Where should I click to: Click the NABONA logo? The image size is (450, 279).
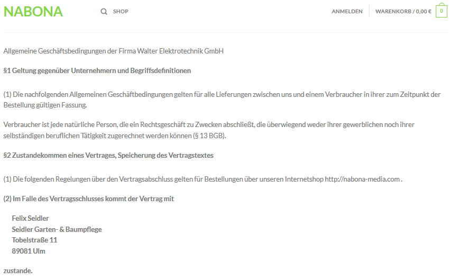(33, 12)
